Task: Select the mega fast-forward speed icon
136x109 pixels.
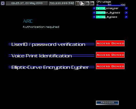Action: tap(92, 3)
